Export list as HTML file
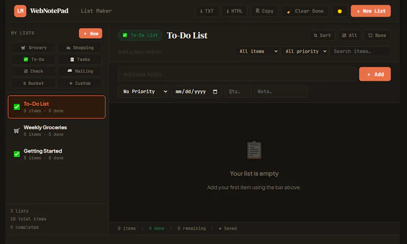 [x=235, y=11]
